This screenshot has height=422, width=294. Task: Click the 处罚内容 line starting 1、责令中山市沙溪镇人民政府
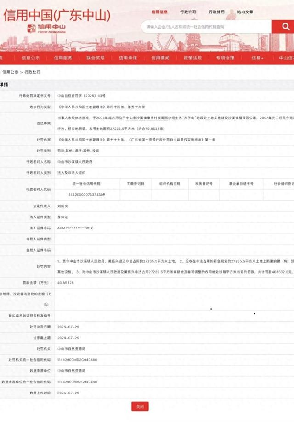pos(175,261)
